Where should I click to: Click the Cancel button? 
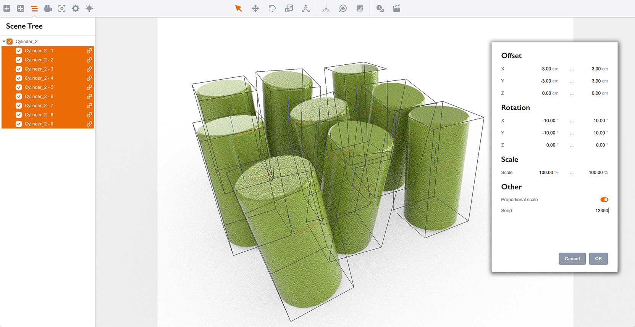point(572,259)
